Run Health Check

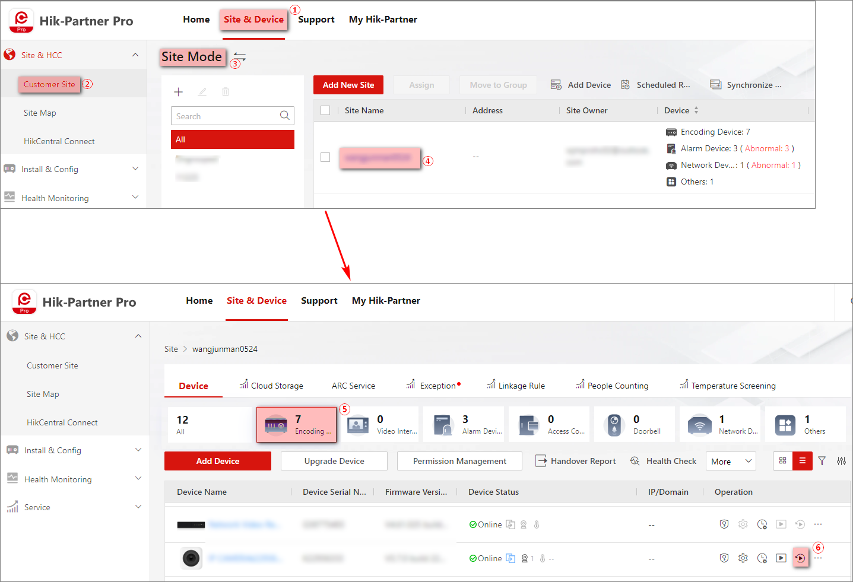pos(664,461)
